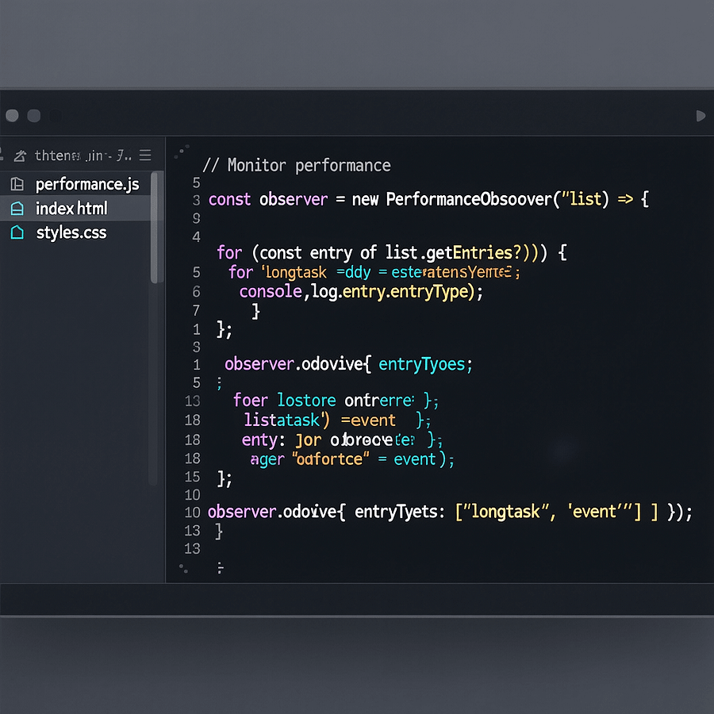Click 'observer.odovive{ entryTyoes;' line
The image size is (714, 714).
[x=349, y=364]
